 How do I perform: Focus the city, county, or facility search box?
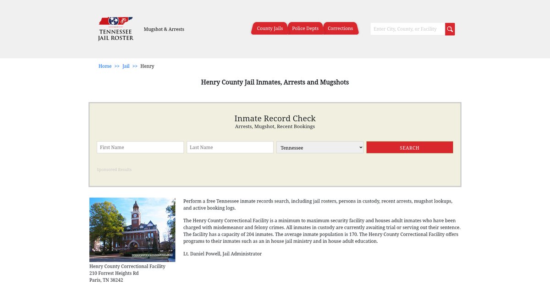[407, 29]
